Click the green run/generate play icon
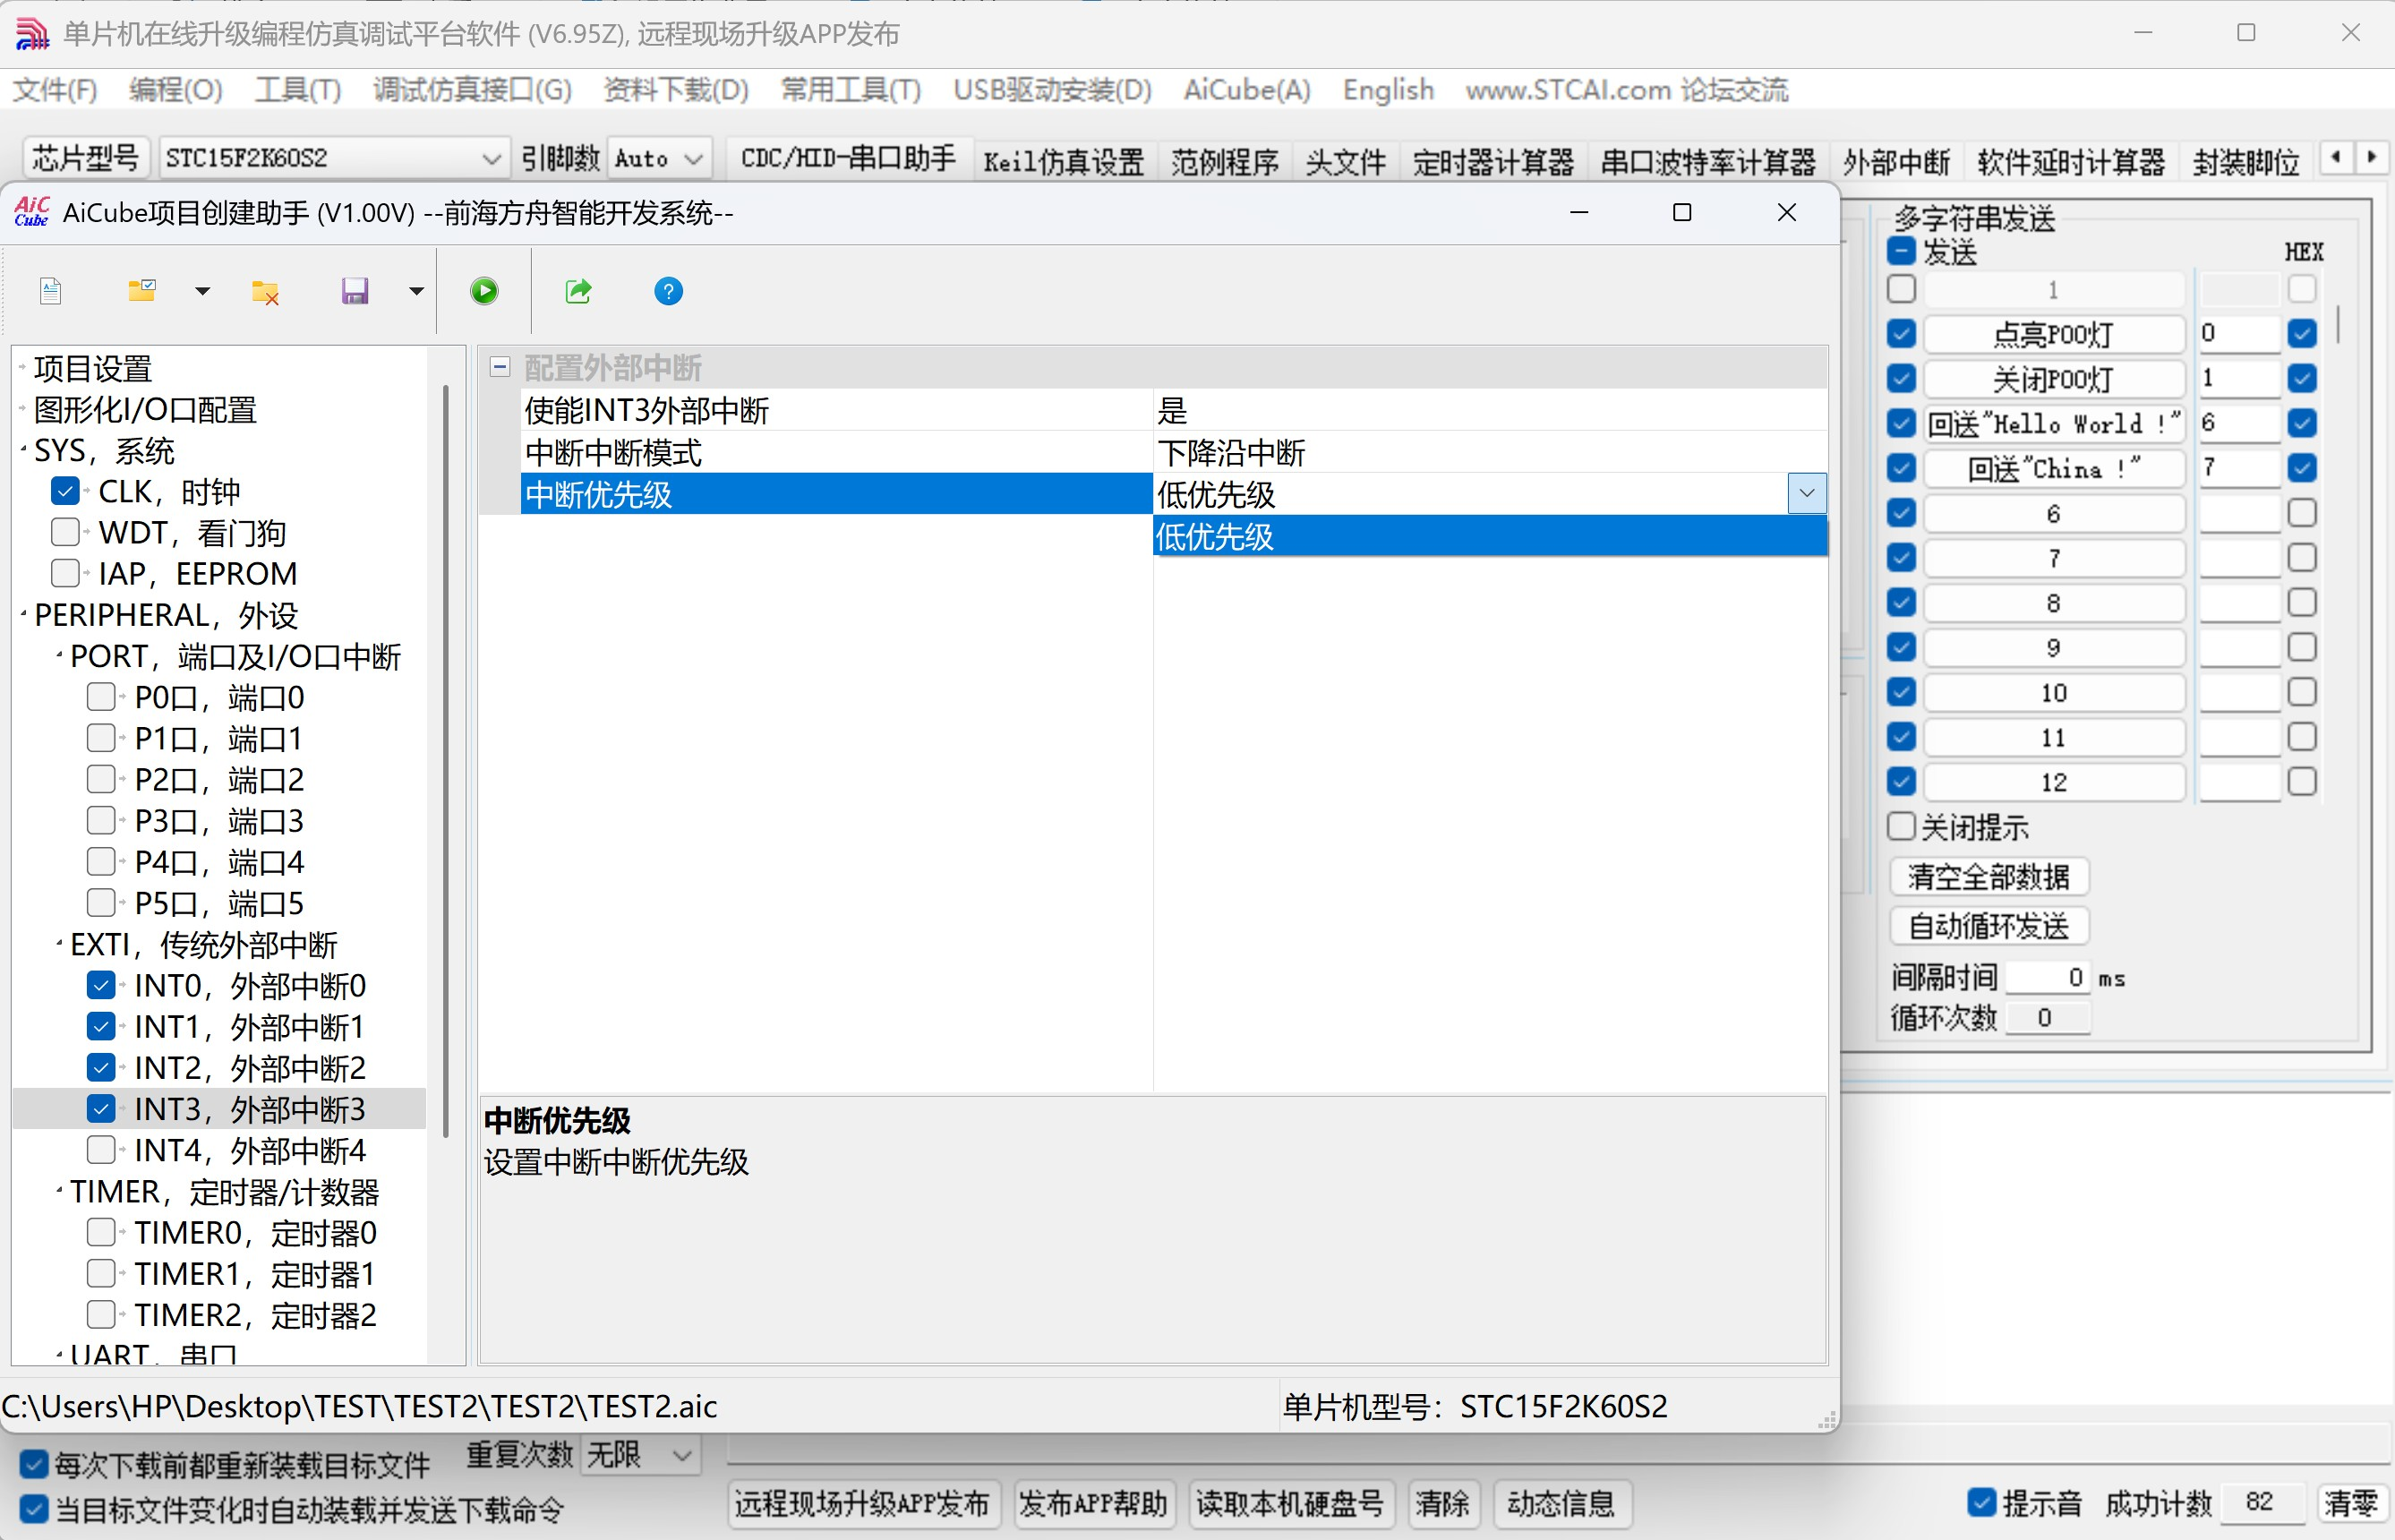The width and height of the screenshot is (2395, 1540). coord(484,291)
